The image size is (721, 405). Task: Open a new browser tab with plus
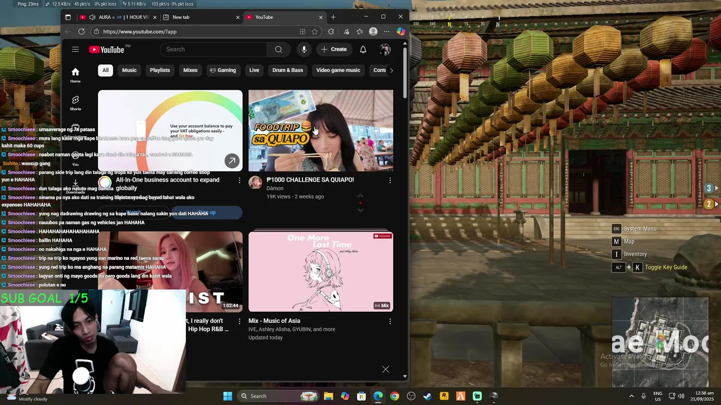333,17
